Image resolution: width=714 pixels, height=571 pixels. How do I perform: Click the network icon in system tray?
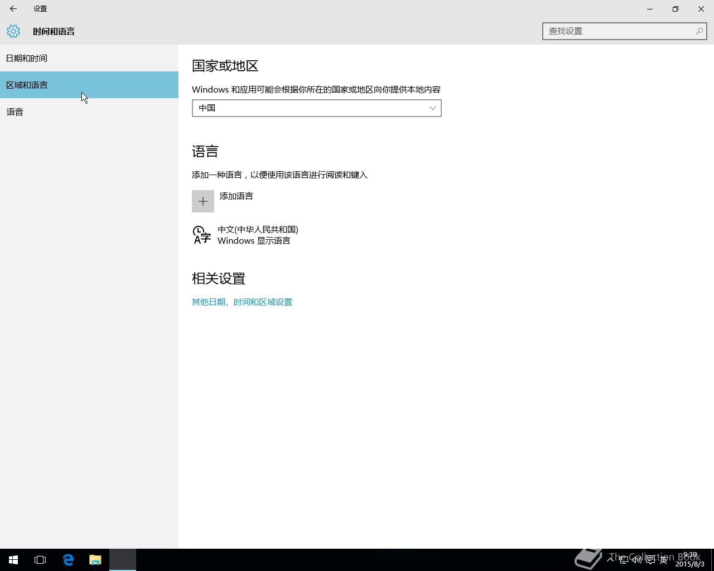click(x=624, y=560)
